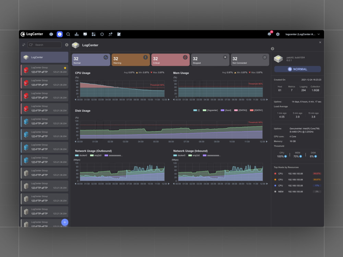Open the Top Hosts MEM row showing 2%
Viewport: 343px width, 257px height.
(297, 192)
